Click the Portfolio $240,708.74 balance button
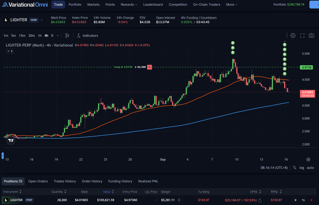 click(289, 5)
